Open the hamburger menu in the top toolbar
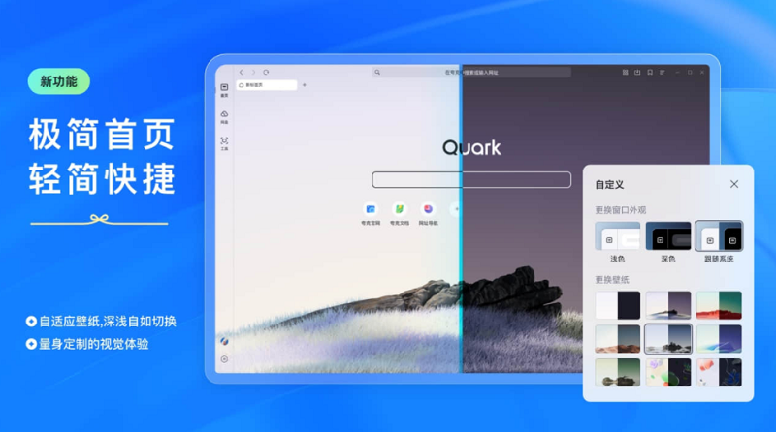 (663, 73)
